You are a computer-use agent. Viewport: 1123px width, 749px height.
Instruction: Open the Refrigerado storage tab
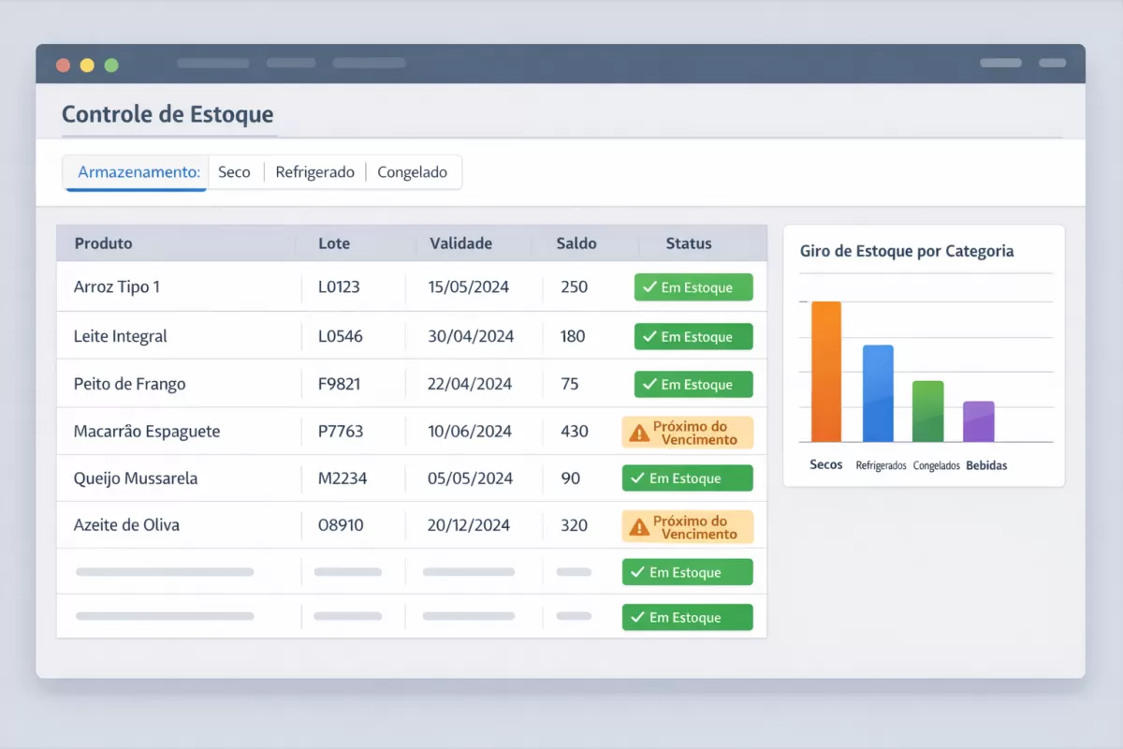coord(314,172)
